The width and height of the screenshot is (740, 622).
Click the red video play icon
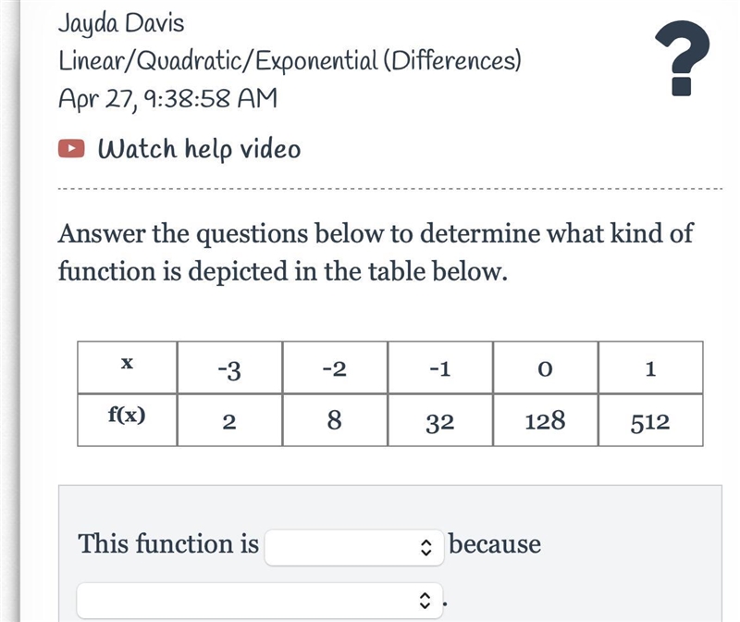click(x=71, y=148)
